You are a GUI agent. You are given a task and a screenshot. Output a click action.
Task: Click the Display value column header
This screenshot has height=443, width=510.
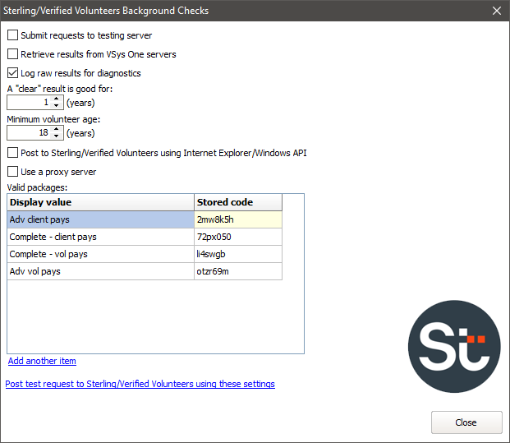(x=100, y=202)
